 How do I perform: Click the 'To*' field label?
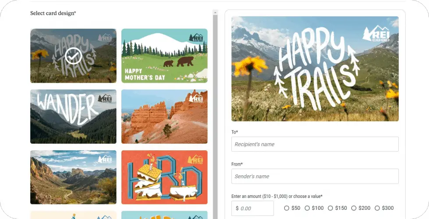coord(235,132)
